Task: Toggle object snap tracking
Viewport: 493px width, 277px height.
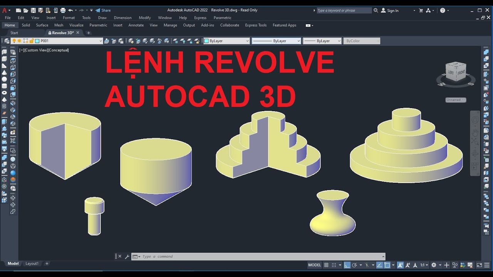Action: point(379,265)
